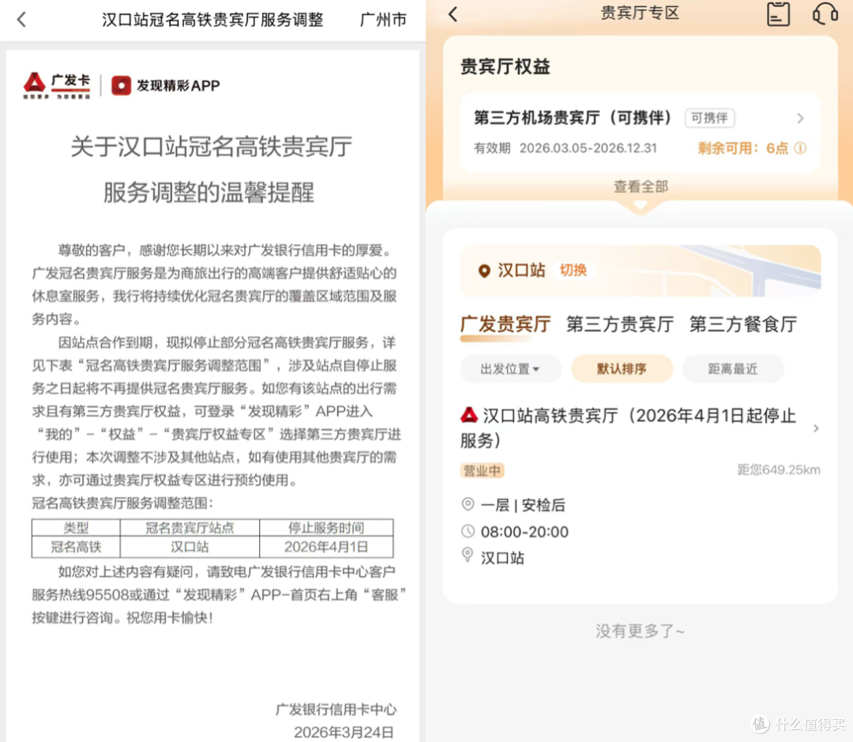Viewport: 853px width, 742px height.
Task: Click the 广发卡 logo in the notice
Action: [x=57, y=85]
